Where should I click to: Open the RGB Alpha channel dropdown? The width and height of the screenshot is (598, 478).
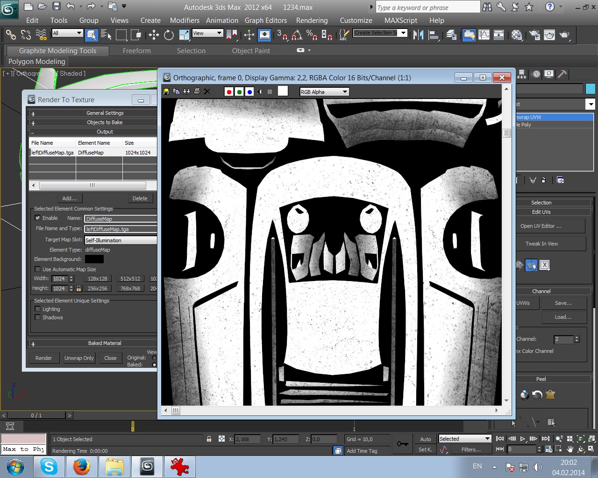pyautogui.click(x=324, y=92)
